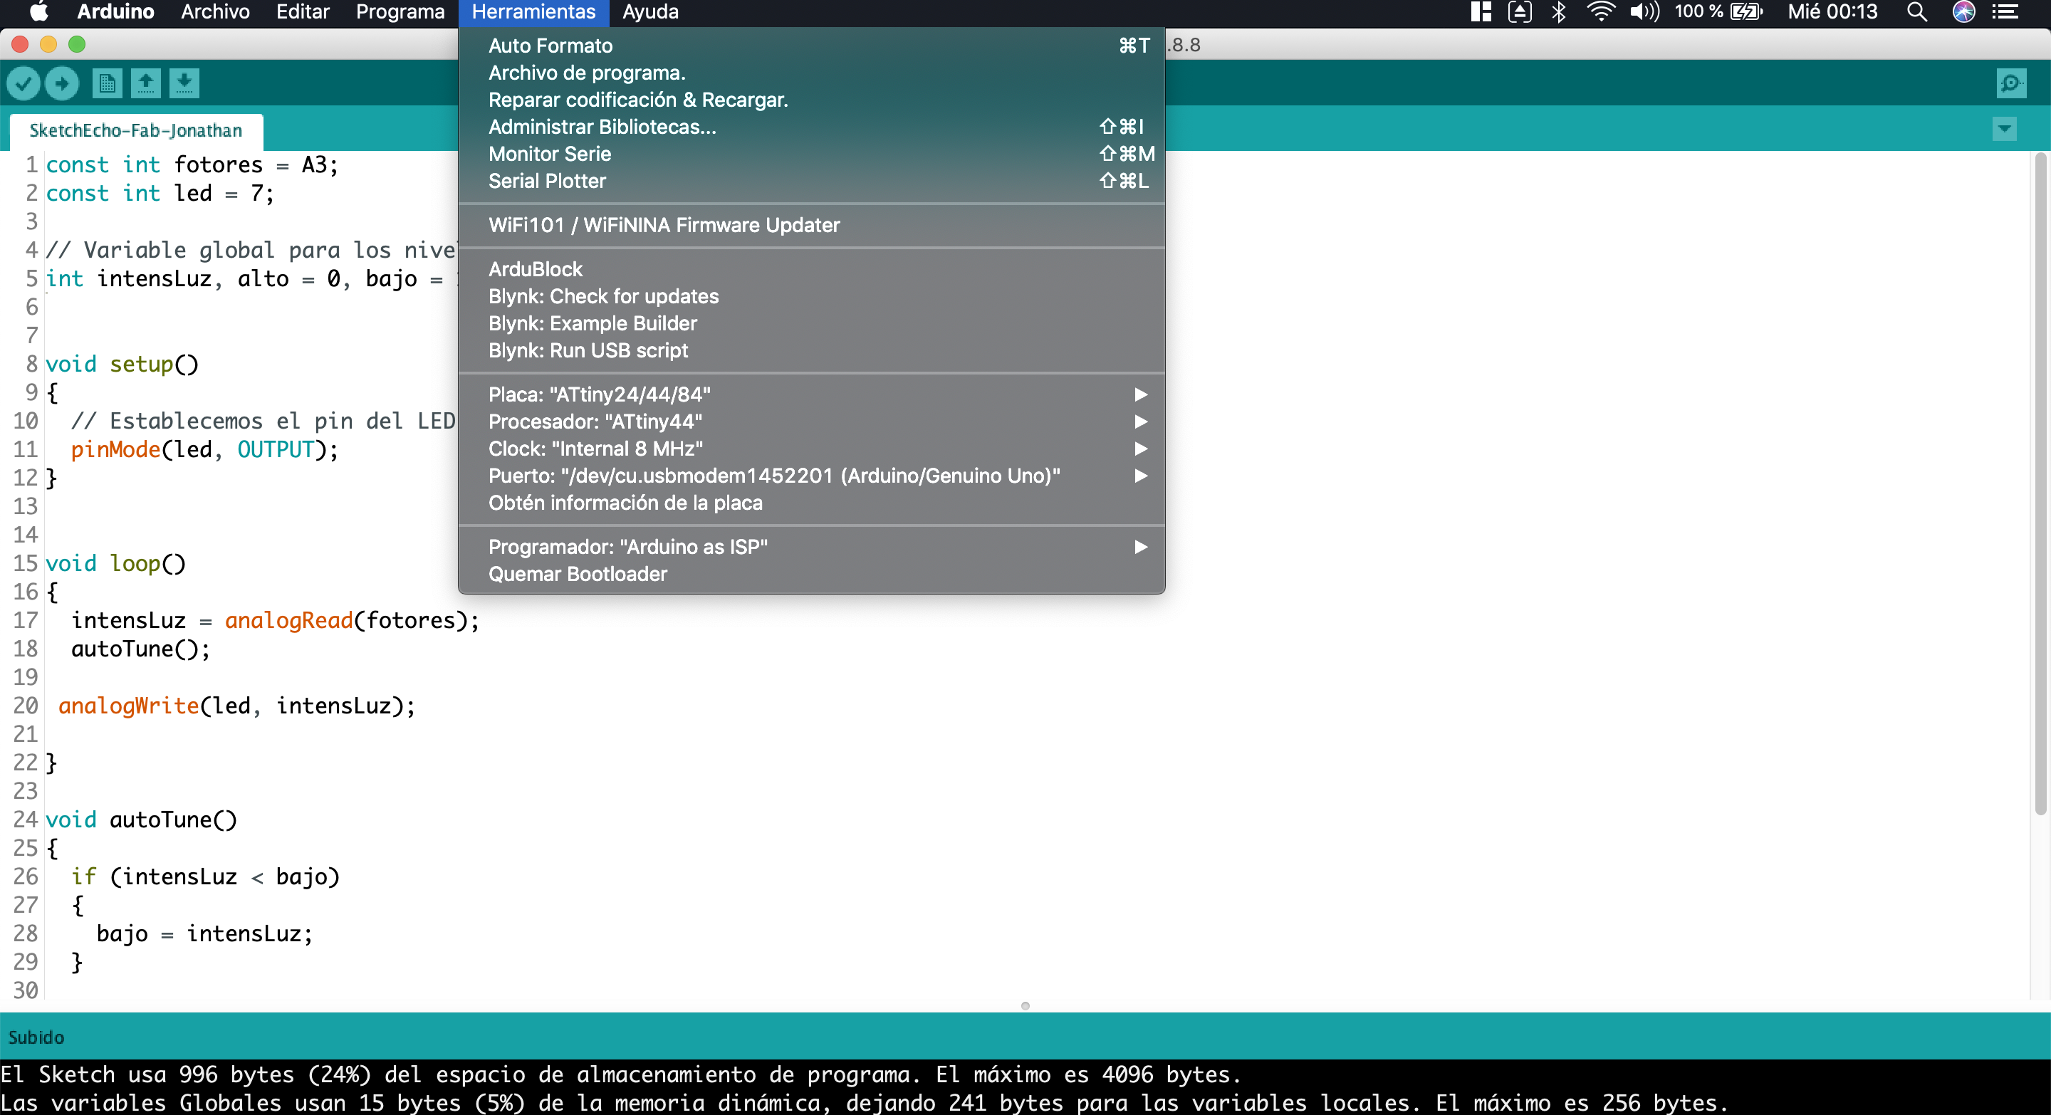Click the editor vertical scrollbar
The height and width of the screenshot is (1115, 2051).
[2040, 484]
